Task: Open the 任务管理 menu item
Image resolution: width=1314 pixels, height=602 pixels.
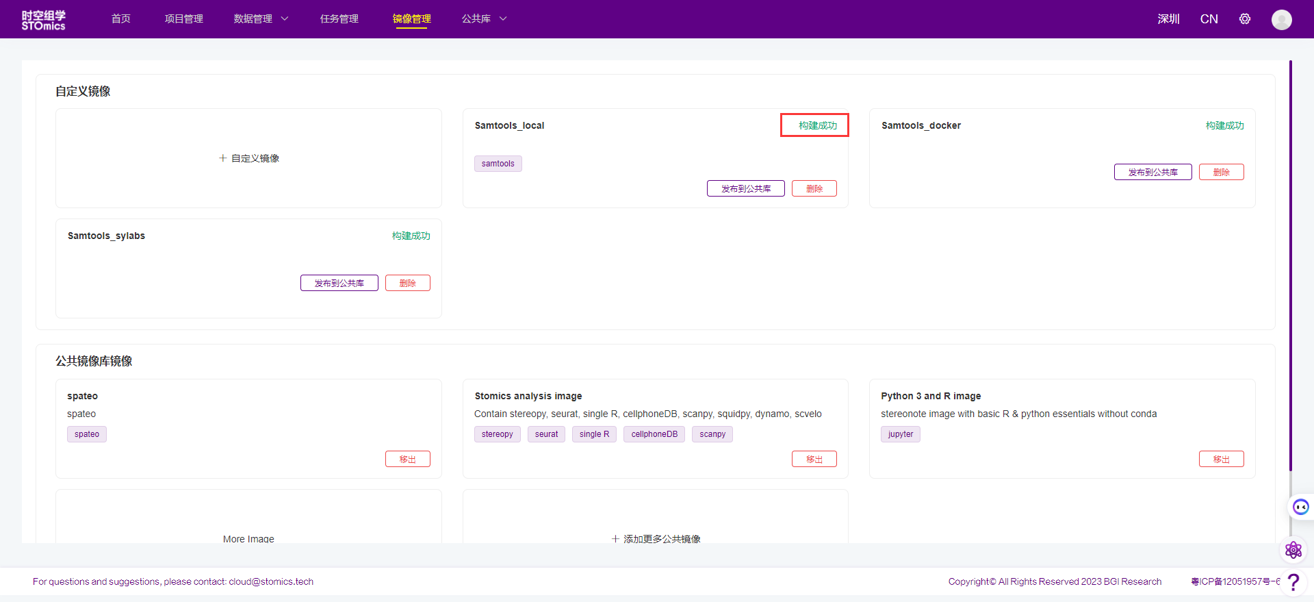Action: 339,19
